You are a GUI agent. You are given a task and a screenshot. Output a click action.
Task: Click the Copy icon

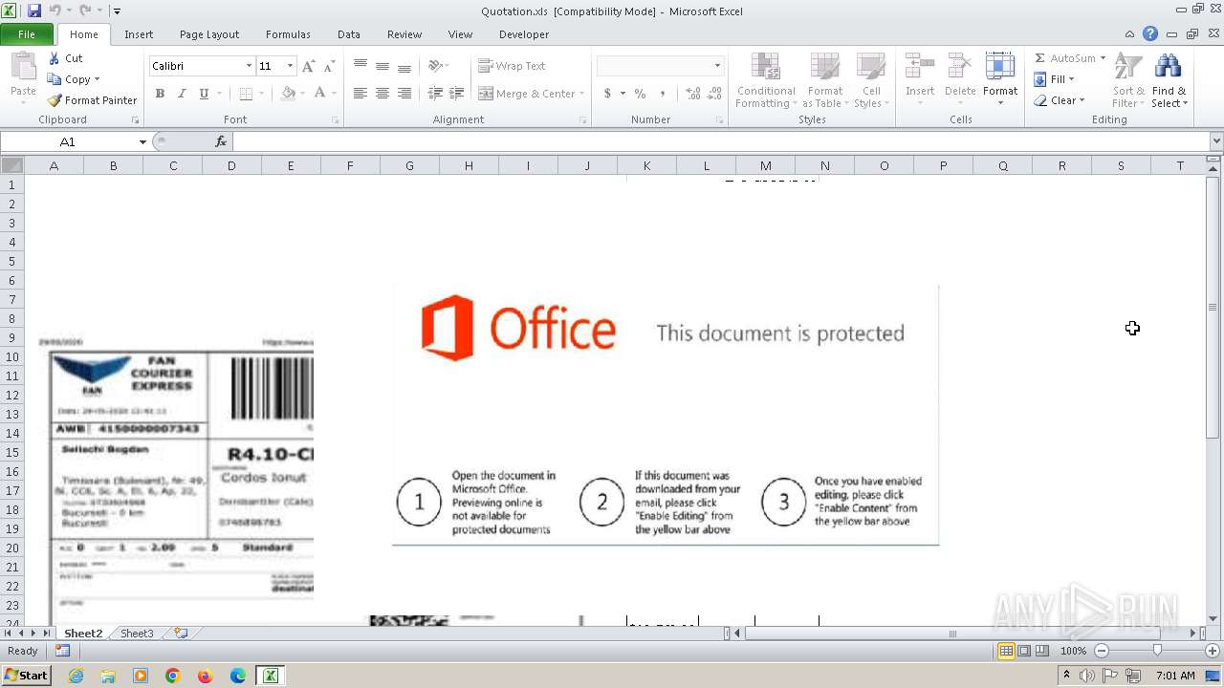tap(55, 79)
